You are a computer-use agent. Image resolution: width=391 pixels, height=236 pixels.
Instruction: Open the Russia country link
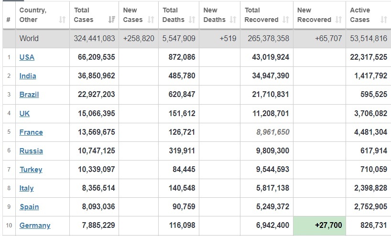click(31, 151)
